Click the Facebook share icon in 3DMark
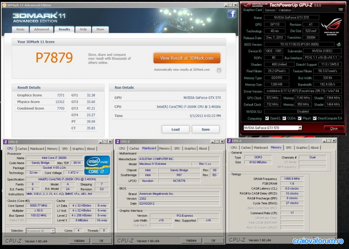Screen dimensions: 349x249 [x=232, y=14]
